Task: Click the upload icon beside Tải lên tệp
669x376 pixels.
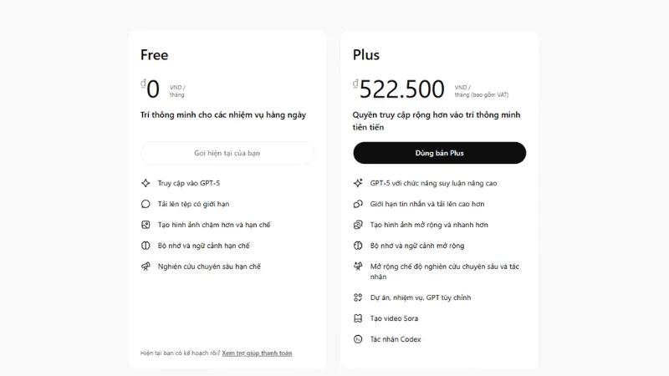Action: click(x=146, y=204)
